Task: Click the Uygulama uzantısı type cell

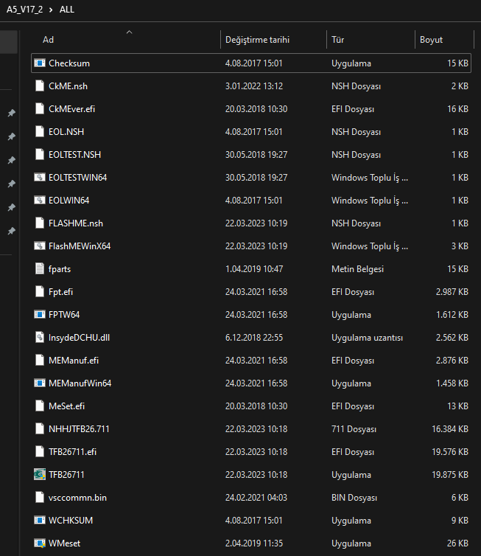Action: coord(367,338)
